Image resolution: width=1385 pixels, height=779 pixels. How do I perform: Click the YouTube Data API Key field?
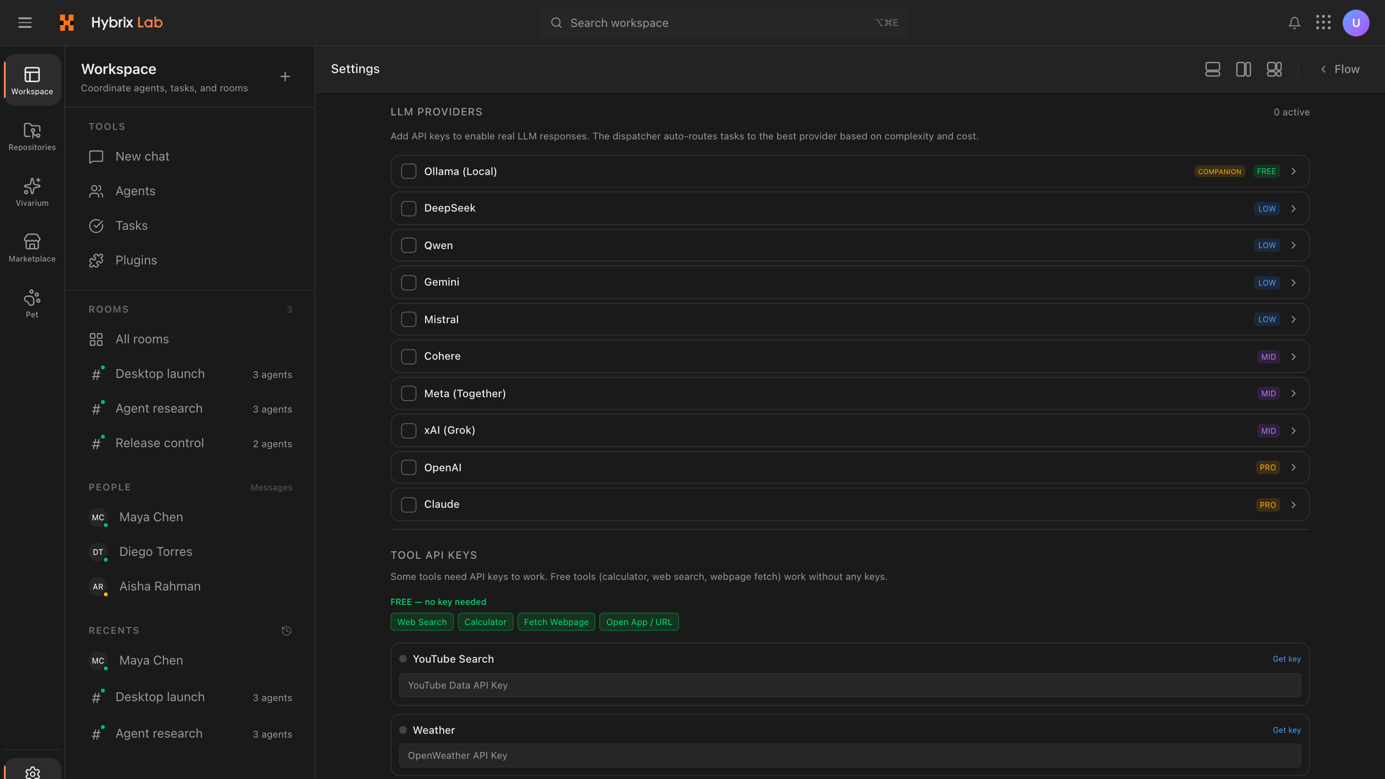849,685
